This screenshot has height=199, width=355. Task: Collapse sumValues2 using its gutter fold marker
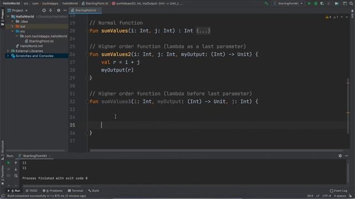tap(88, 54)
